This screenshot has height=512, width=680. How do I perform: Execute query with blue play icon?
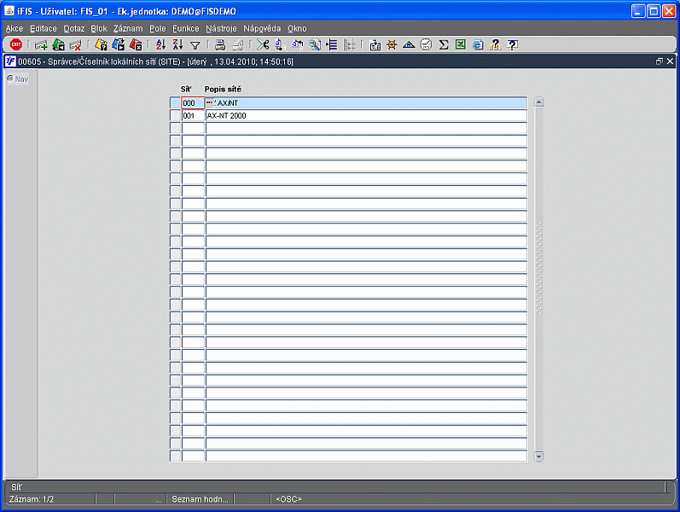coord(118,44)
